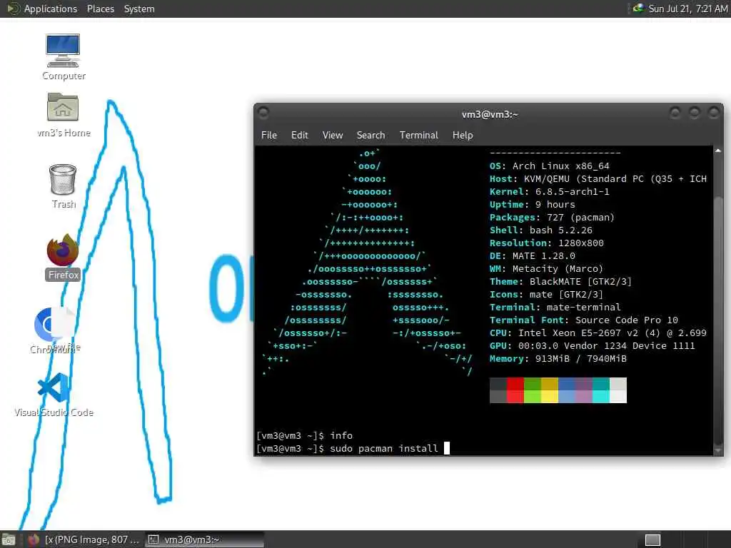
Task: Click the network status tray icon
Action: pyautogui.click(x=637, y=9)
